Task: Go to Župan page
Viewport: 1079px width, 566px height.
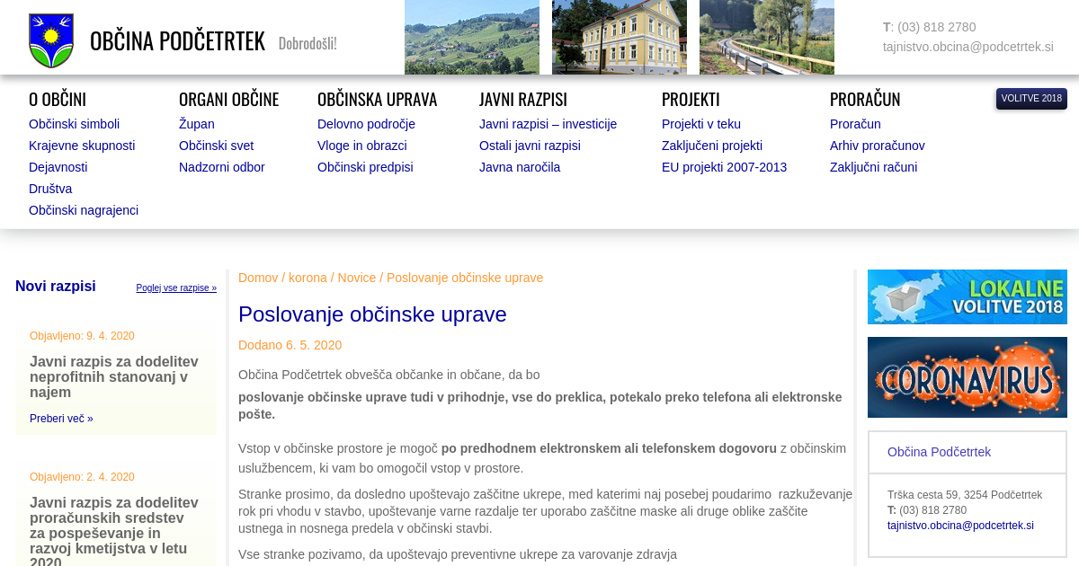Action: [196, 124]
